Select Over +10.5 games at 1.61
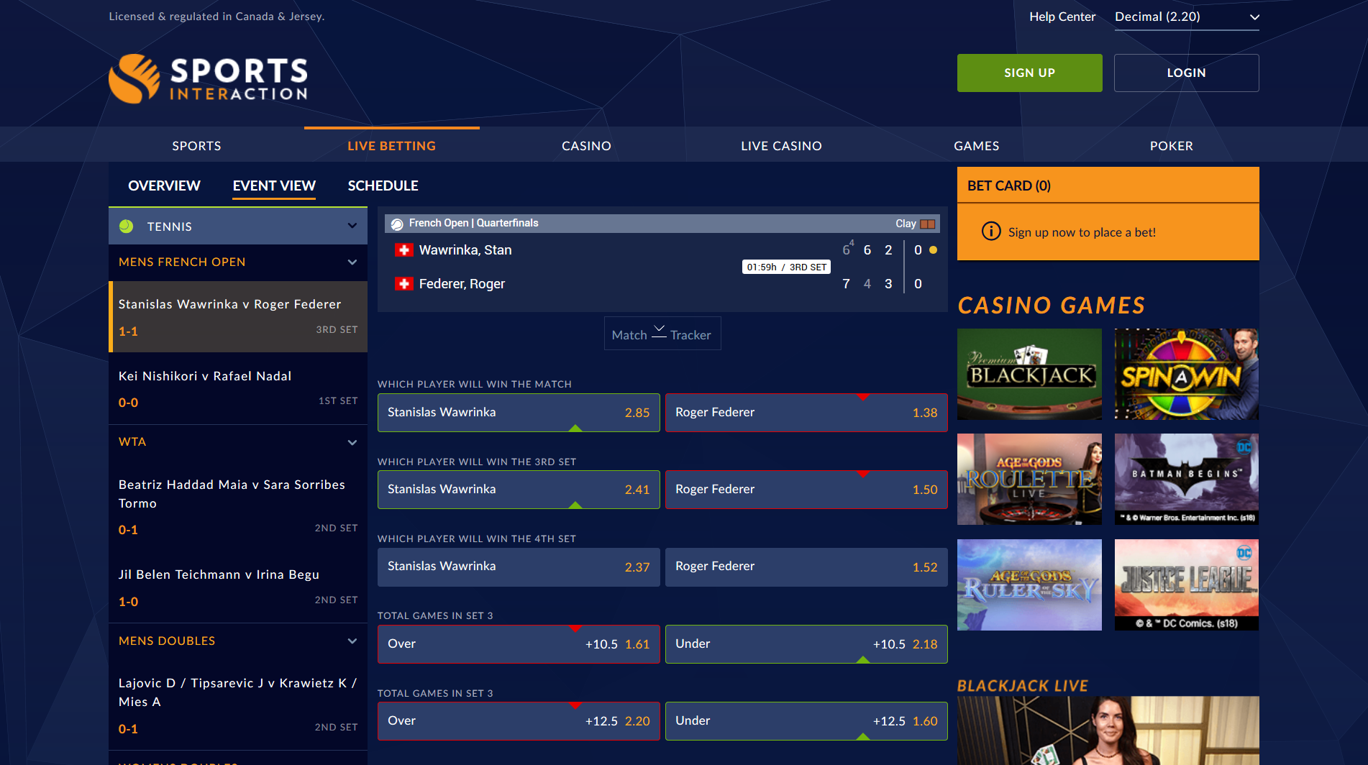Viewport: 1368px width, 765px height. pos(519,644)
